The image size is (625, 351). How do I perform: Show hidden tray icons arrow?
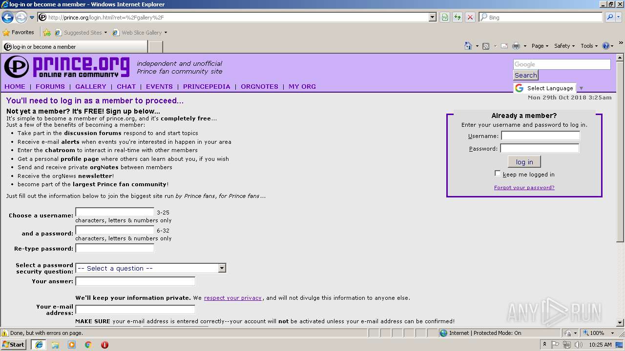545,345
